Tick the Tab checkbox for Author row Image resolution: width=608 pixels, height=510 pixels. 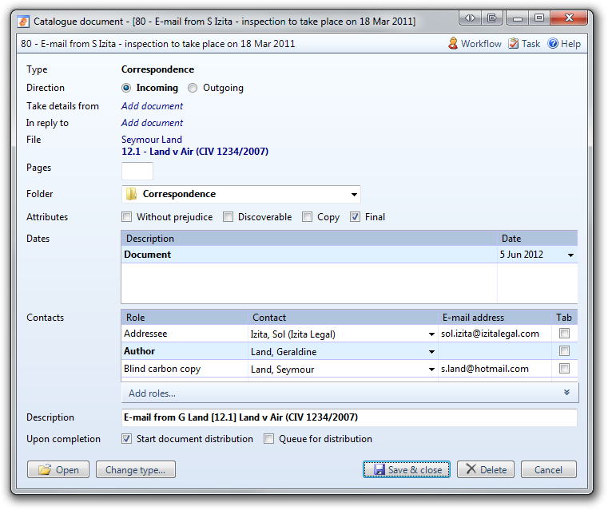[x=564, y=351]
